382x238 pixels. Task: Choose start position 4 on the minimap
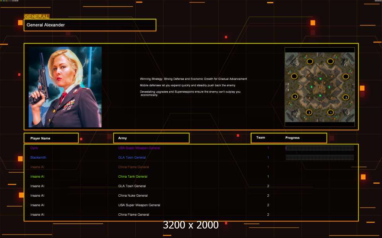pyautogui.click(x=294, y=96)
